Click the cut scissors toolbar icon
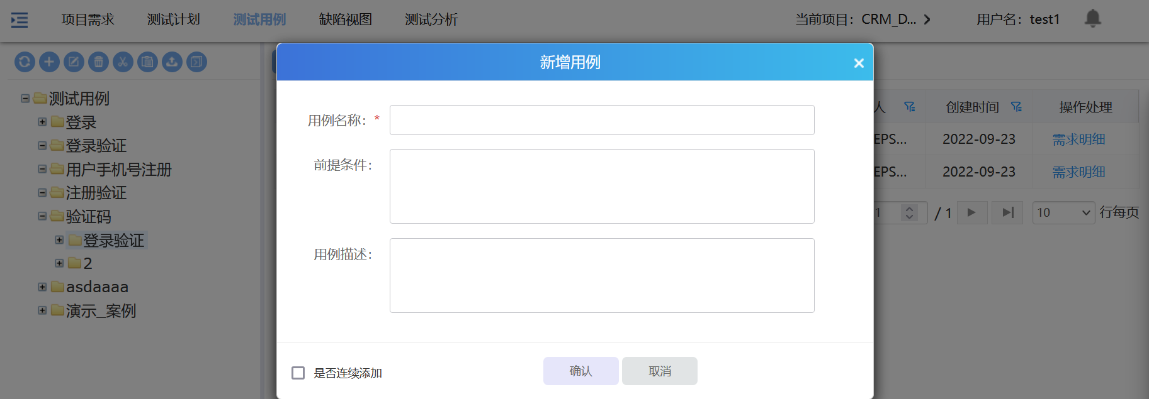This screenshot has height=399, width=1149. point(123,62)
